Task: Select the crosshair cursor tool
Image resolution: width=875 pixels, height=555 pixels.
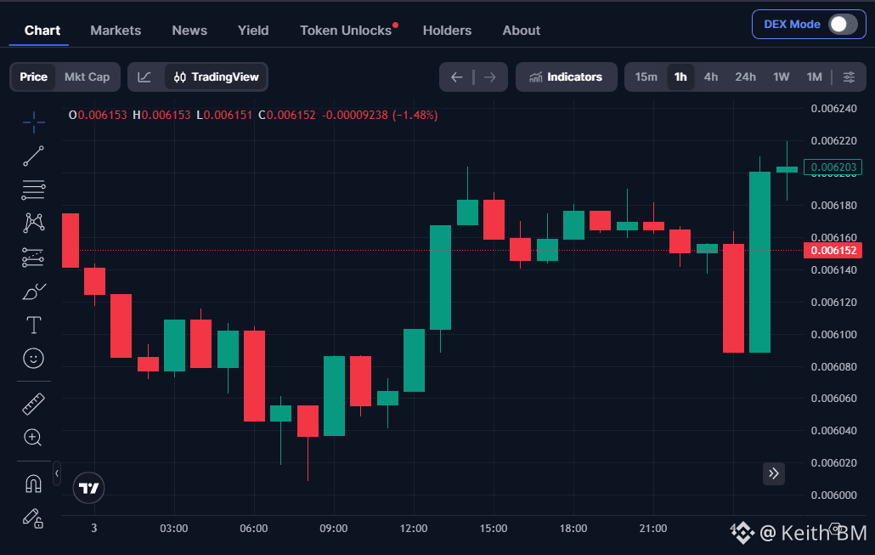Action: pos(33,122)
